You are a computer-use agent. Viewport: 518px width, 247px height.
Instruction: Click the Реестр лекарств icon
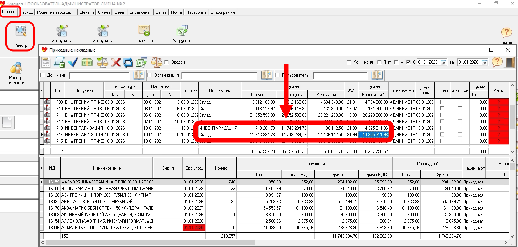point(15,68)
